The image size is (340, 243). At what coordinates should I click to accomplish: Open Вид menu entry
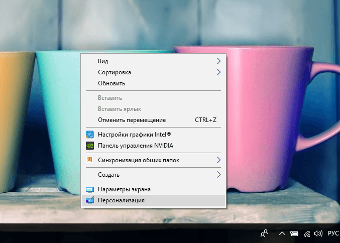pos(154,61)
